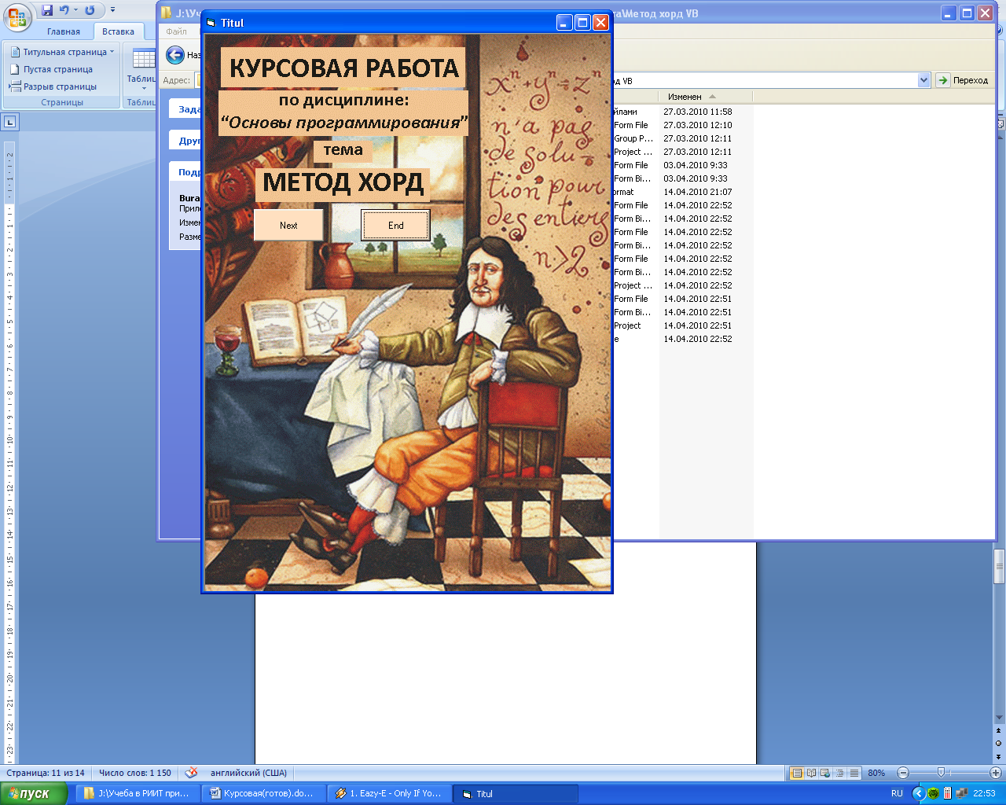Click Word's vertical scrollbar down arrow
Screen dimensions: 1006x805
coord(999,718)
